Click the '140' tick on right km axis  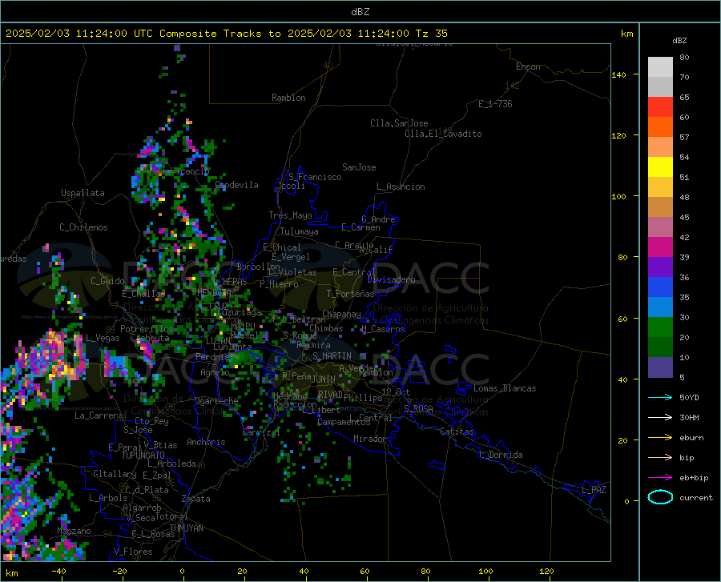point(618,74)
